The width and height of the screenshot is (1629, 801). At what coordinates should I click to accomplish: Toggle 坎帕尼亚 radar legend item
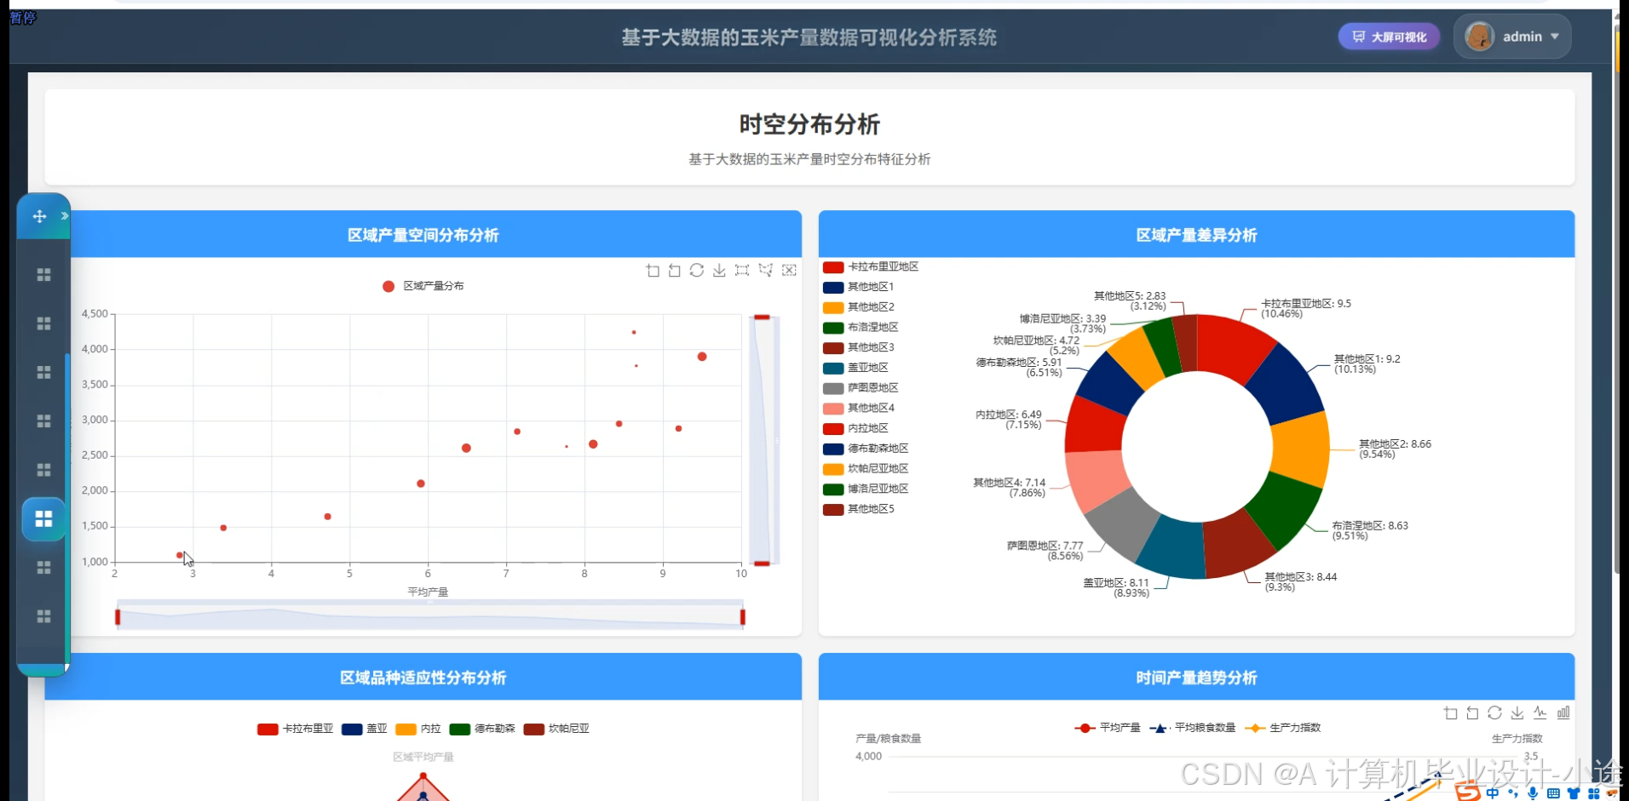556,729
